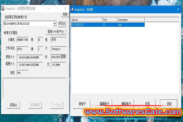Click the volume field showing D:
The width and height of the screenshot is (183, 122).
click(x=40, y=40)
